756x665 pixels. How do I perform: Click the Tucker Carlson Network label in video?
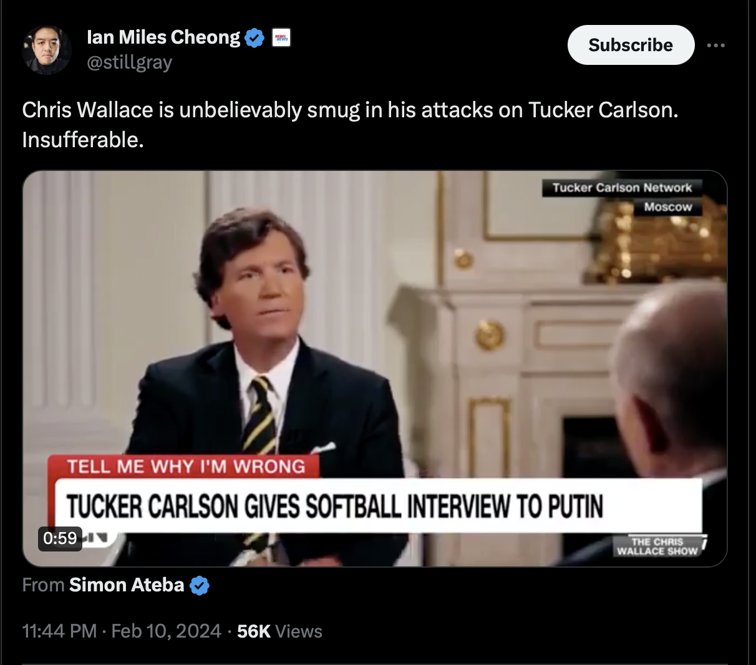point(622,188)
